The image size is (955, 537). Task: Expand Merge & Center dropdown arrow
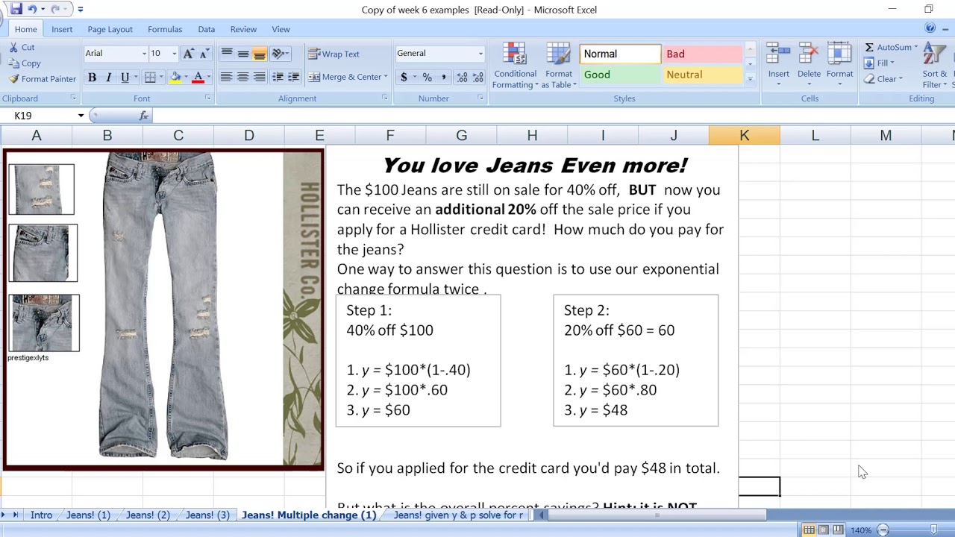(x=386, y=77)
